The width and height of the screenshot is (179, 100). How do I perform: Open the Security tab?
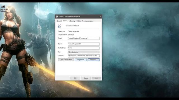pos(72,21)
